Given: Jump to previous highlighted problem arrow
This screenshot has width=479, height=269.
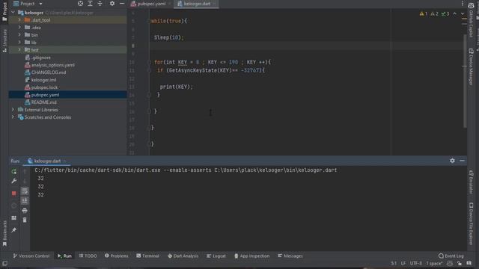Looking at the screenshot, I should 454,13.
